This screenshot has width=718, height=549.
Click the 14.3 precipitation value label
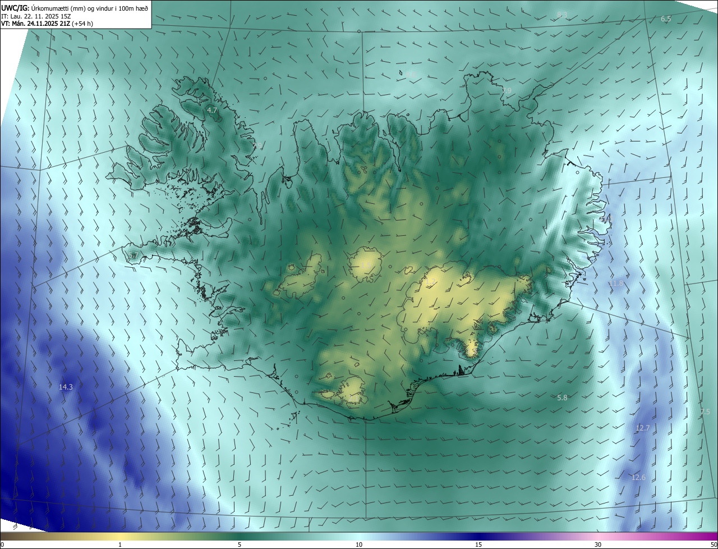click(66, 387)
